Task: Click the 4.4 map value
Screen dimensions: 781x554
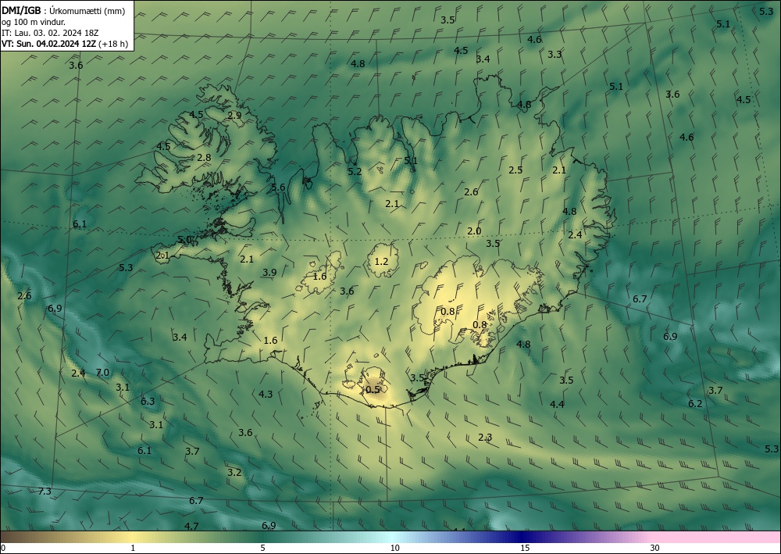Action: (557, 404)
